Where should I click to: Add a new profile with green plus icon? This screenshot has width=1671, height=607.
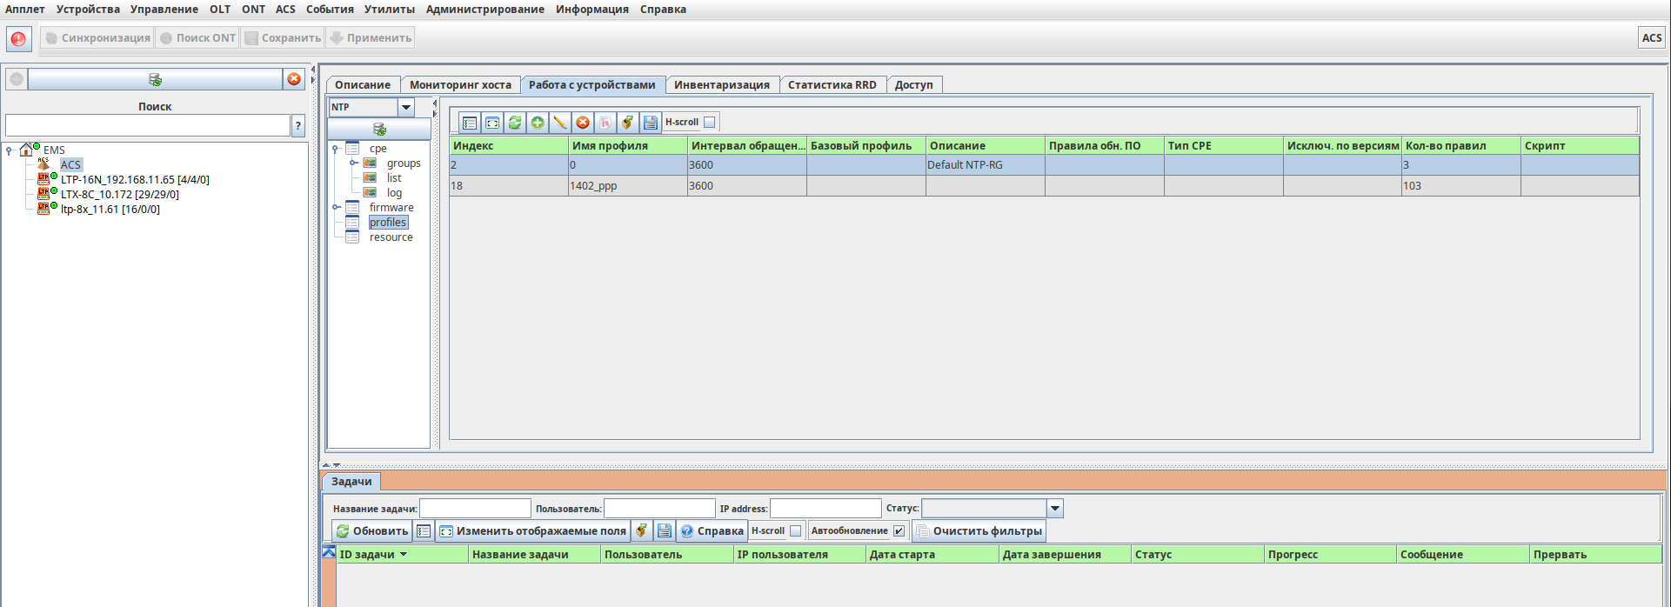[x=538, y=123]
